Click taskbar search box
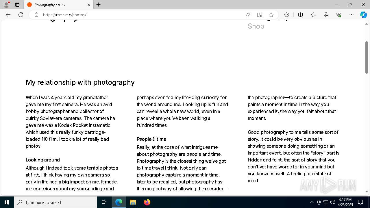 tap(55, 202)
